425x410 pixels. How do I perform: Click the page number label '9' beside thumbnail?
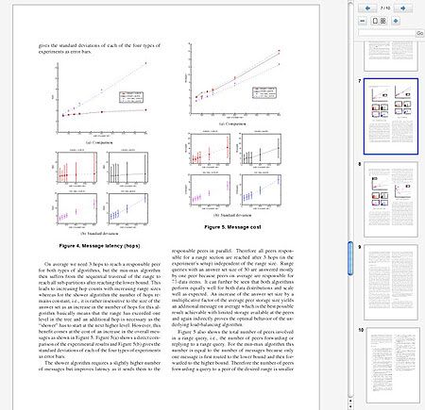(x=360, y=247)
